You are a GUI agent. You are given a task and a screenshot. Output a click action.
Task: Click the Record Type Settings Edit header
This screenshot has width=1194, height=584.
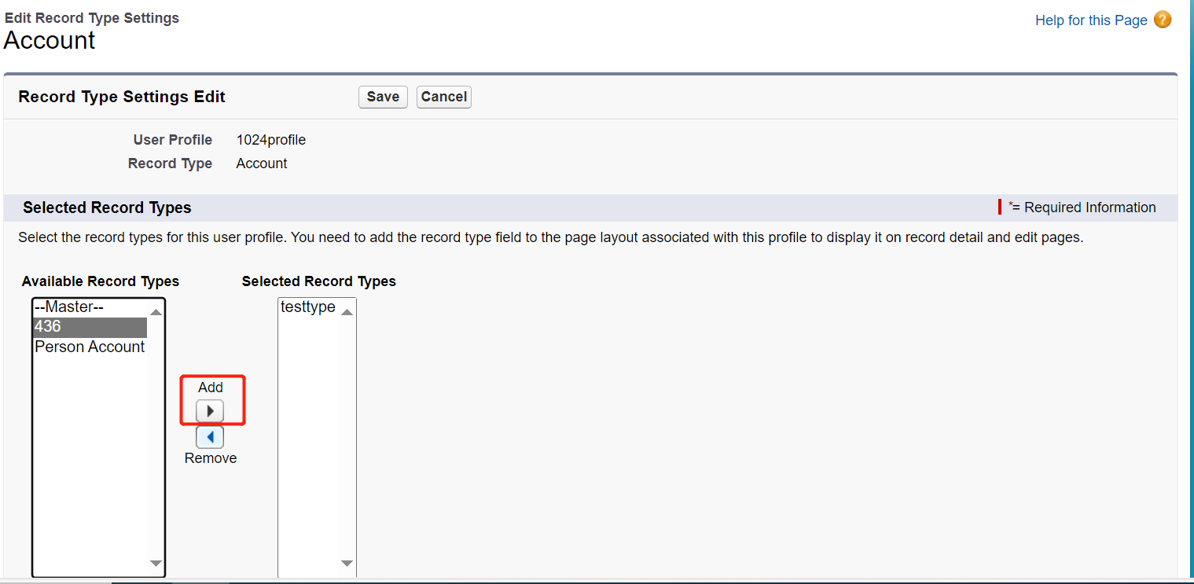(x=121, y=96)
